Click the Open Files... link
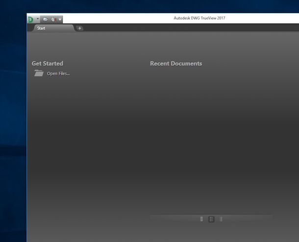The width and height of the screenshot is (299, 242). (58, 73)
